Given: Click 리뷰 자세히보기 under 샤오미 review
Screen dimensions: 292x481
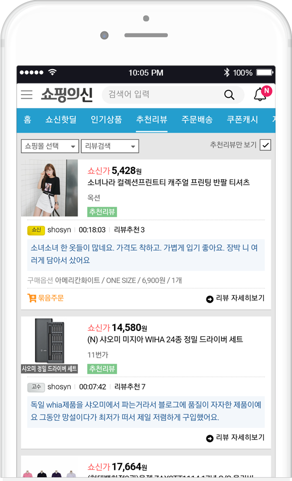Looking at the screenshot, I should tap(235, 438).
